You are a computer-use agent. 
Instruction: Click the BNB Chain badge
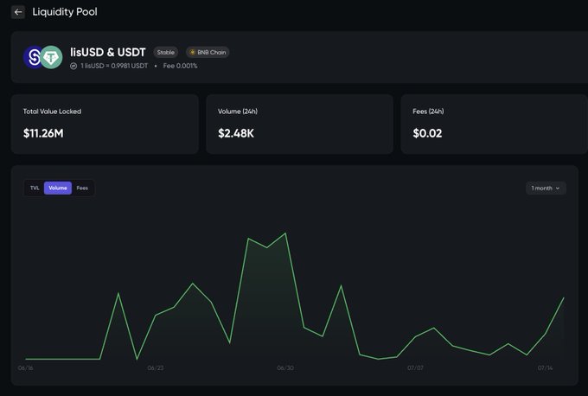coord(208,52)
